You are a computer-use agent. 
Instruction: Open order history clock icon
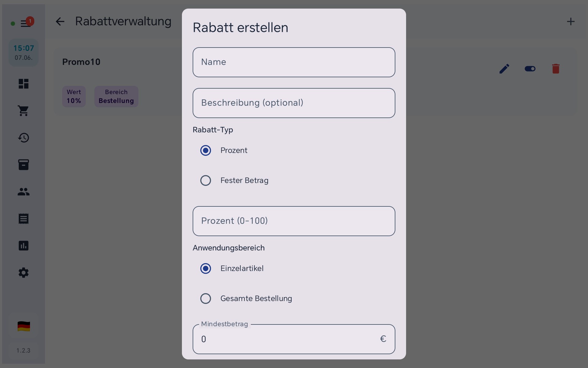point(24,138)
